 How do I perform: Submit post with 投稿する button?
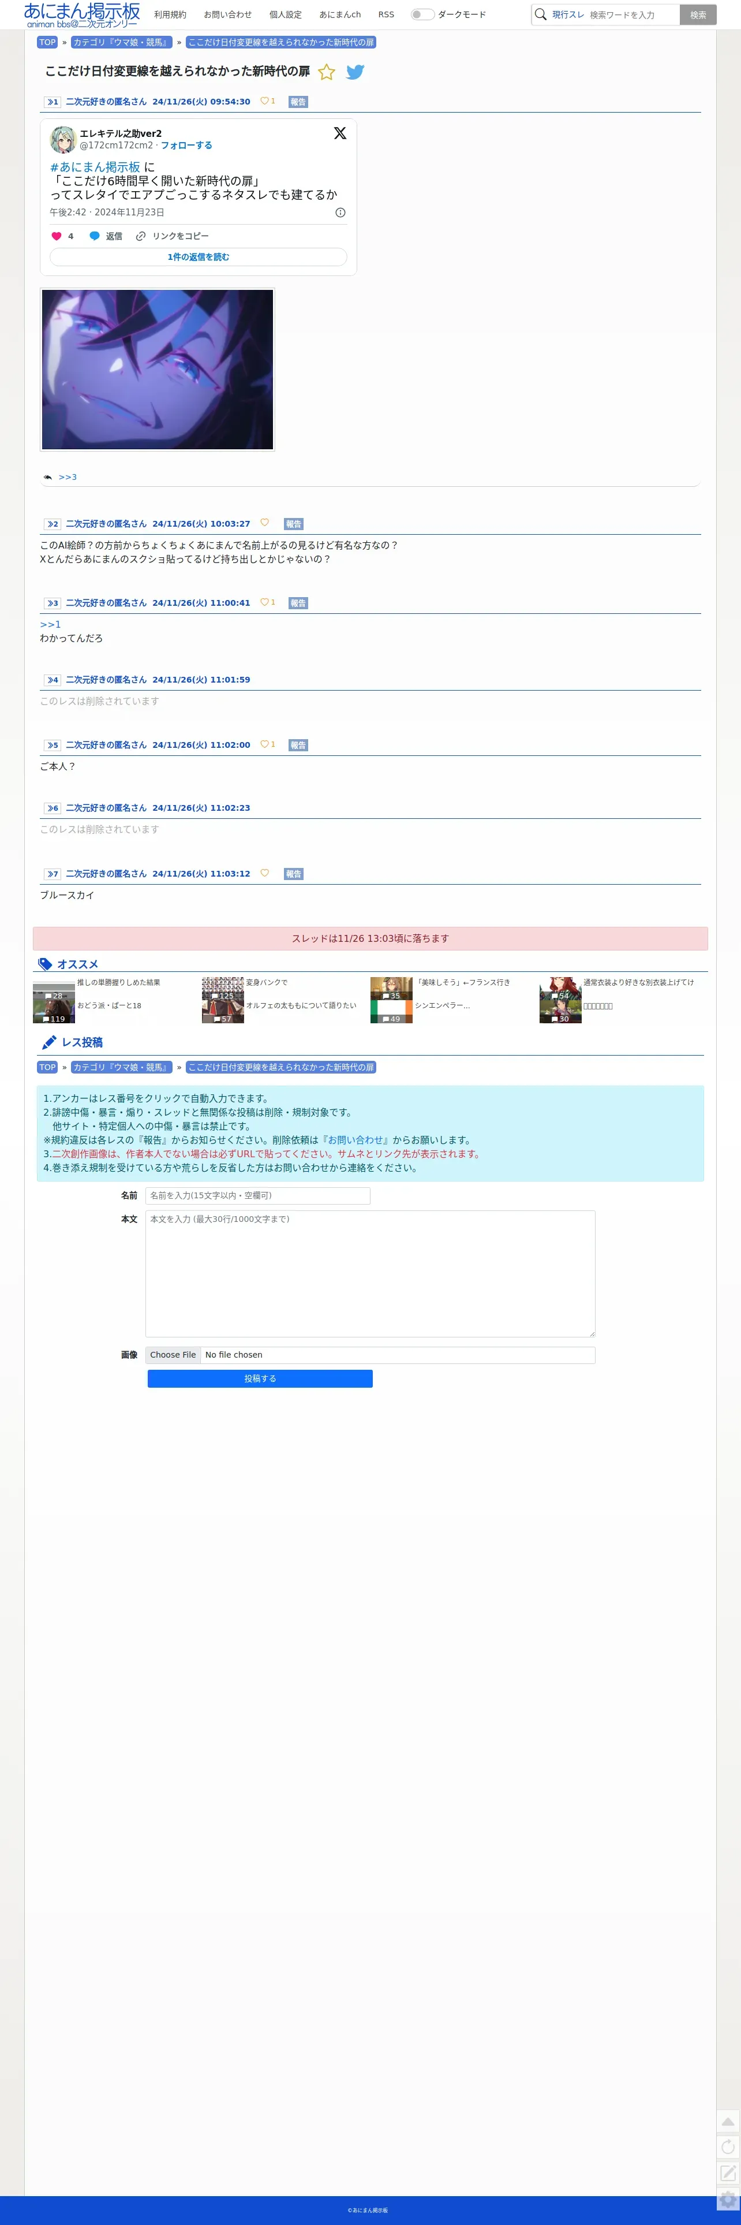coord(260,1378)
